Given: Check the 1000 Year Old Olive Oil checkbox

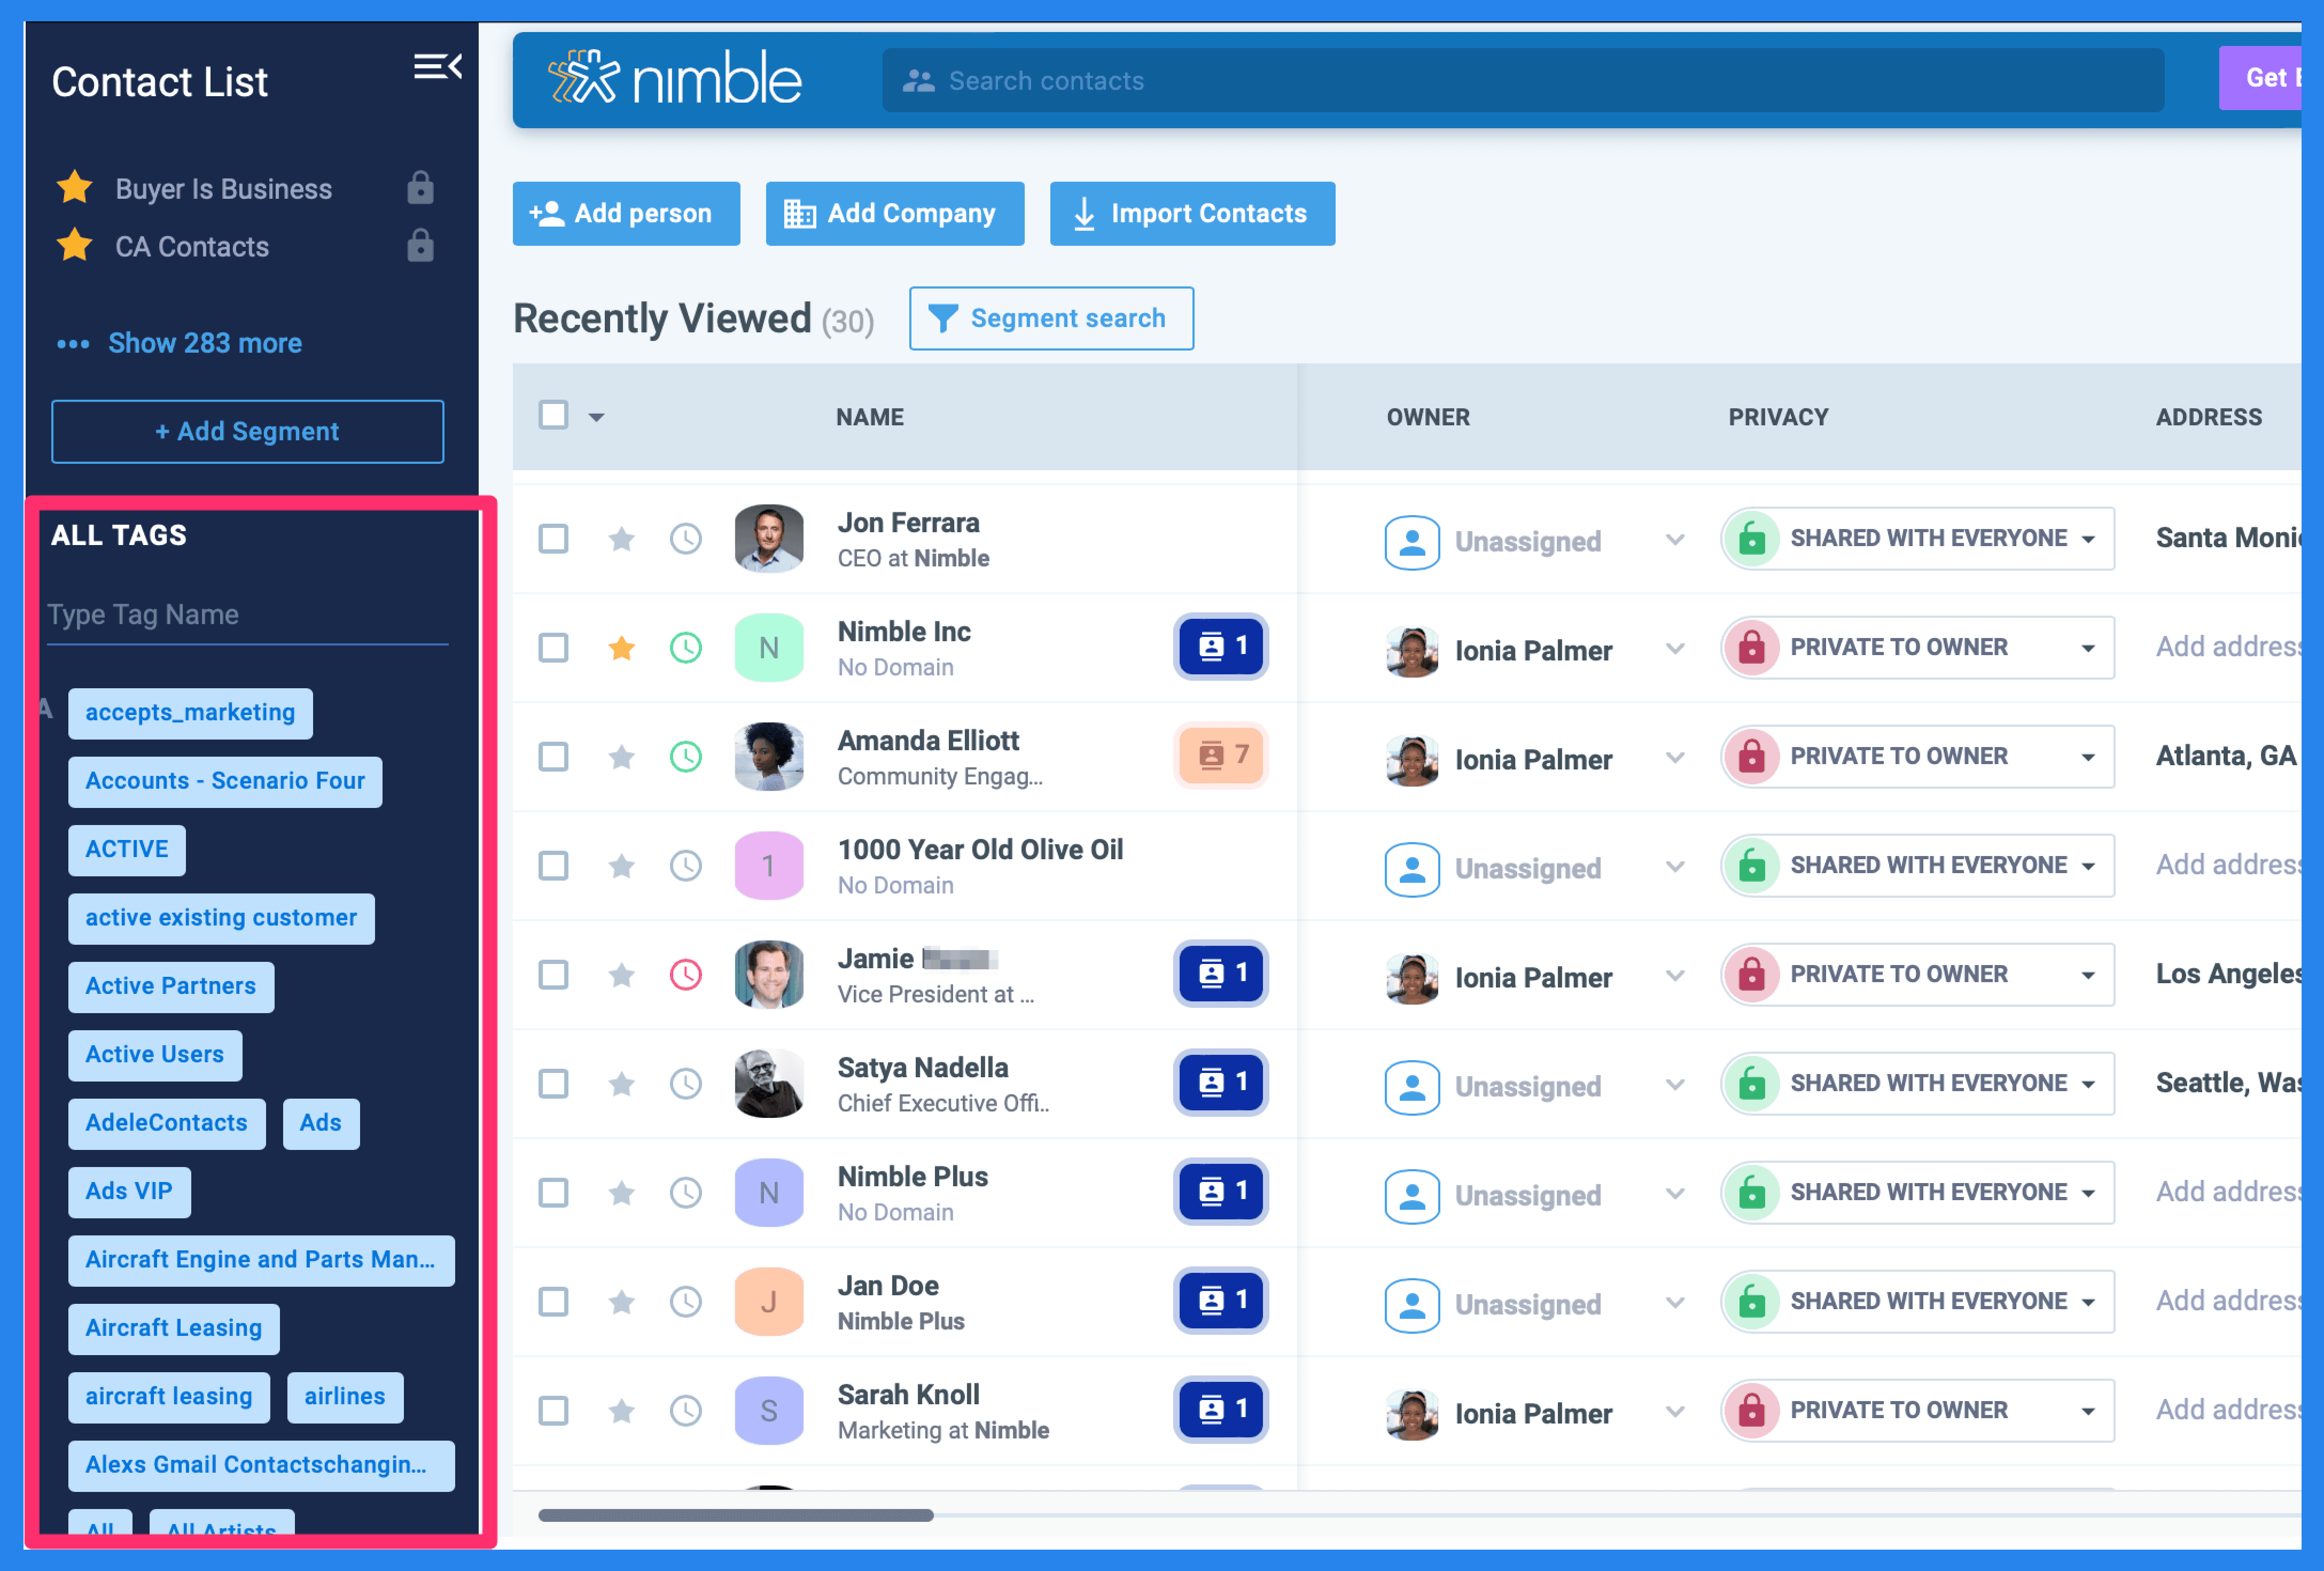Looking at the screenshot, I should (x=553, y=867).
